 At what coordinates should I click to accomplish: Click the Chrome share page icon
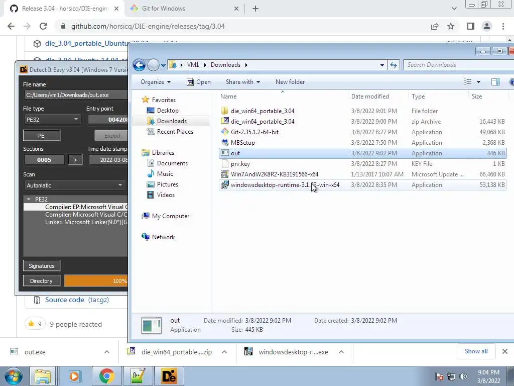tap(435, 26)
